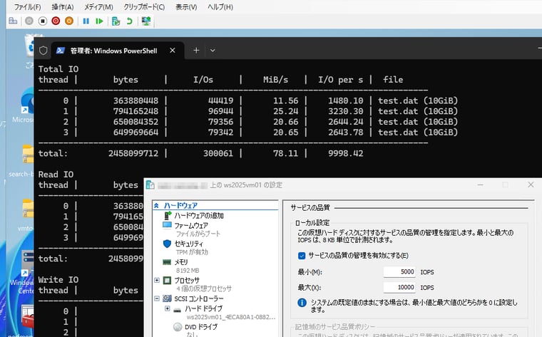Click the プロセッサ chip icon
The height and width of the screenshot is (337, 542).
point(168,281)
